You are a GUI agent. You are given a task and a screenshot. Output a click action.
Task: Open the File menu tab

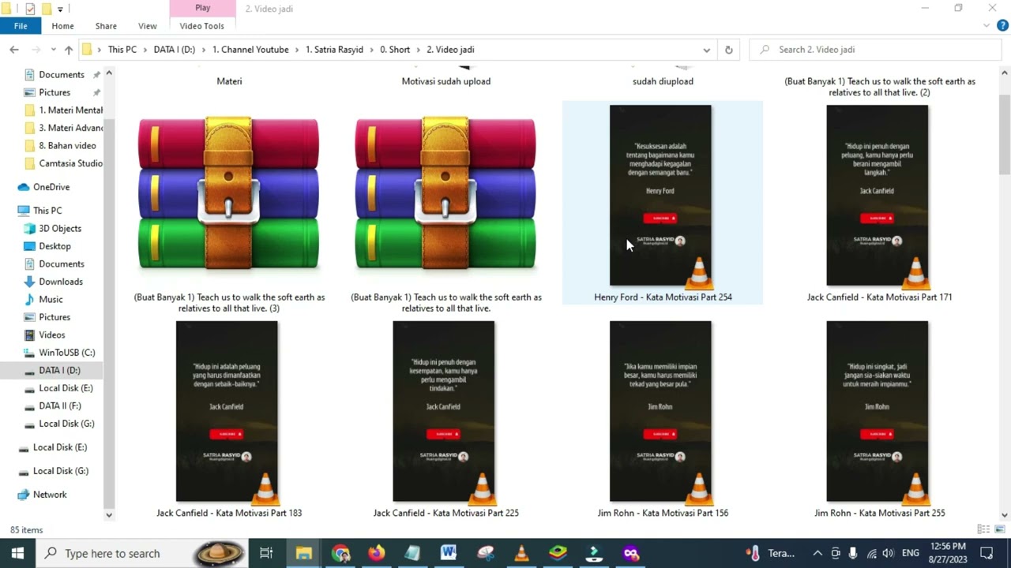(21, 26)
